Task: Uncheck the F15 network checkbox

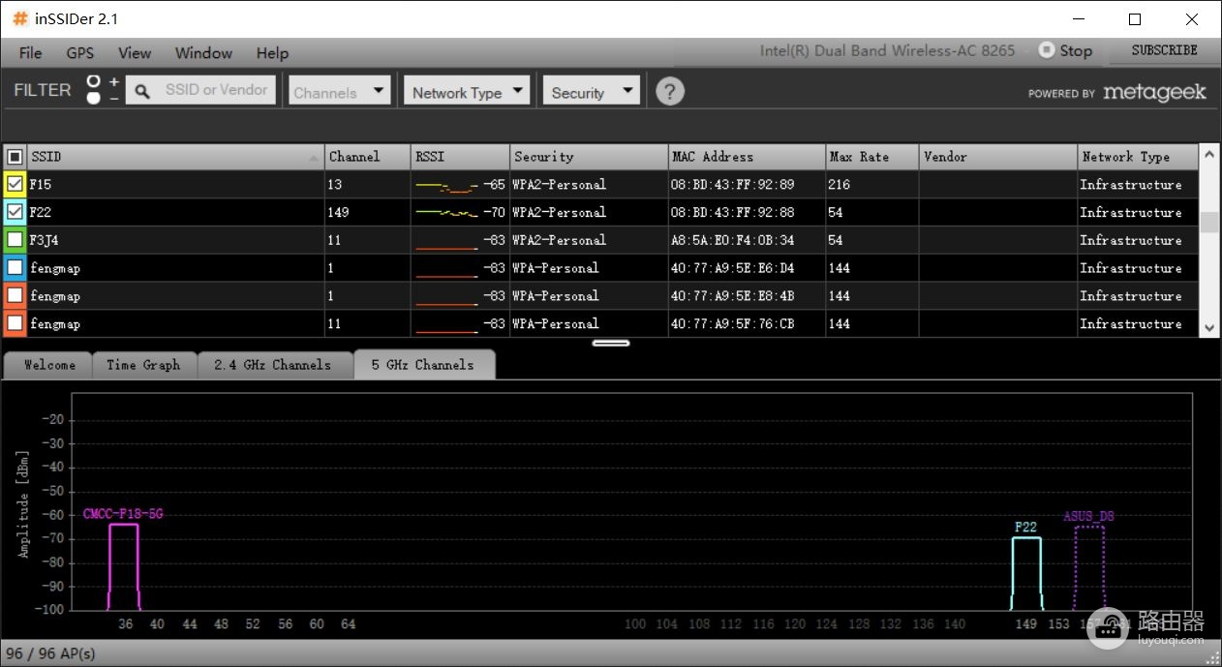Action: [x=15, y=184]
